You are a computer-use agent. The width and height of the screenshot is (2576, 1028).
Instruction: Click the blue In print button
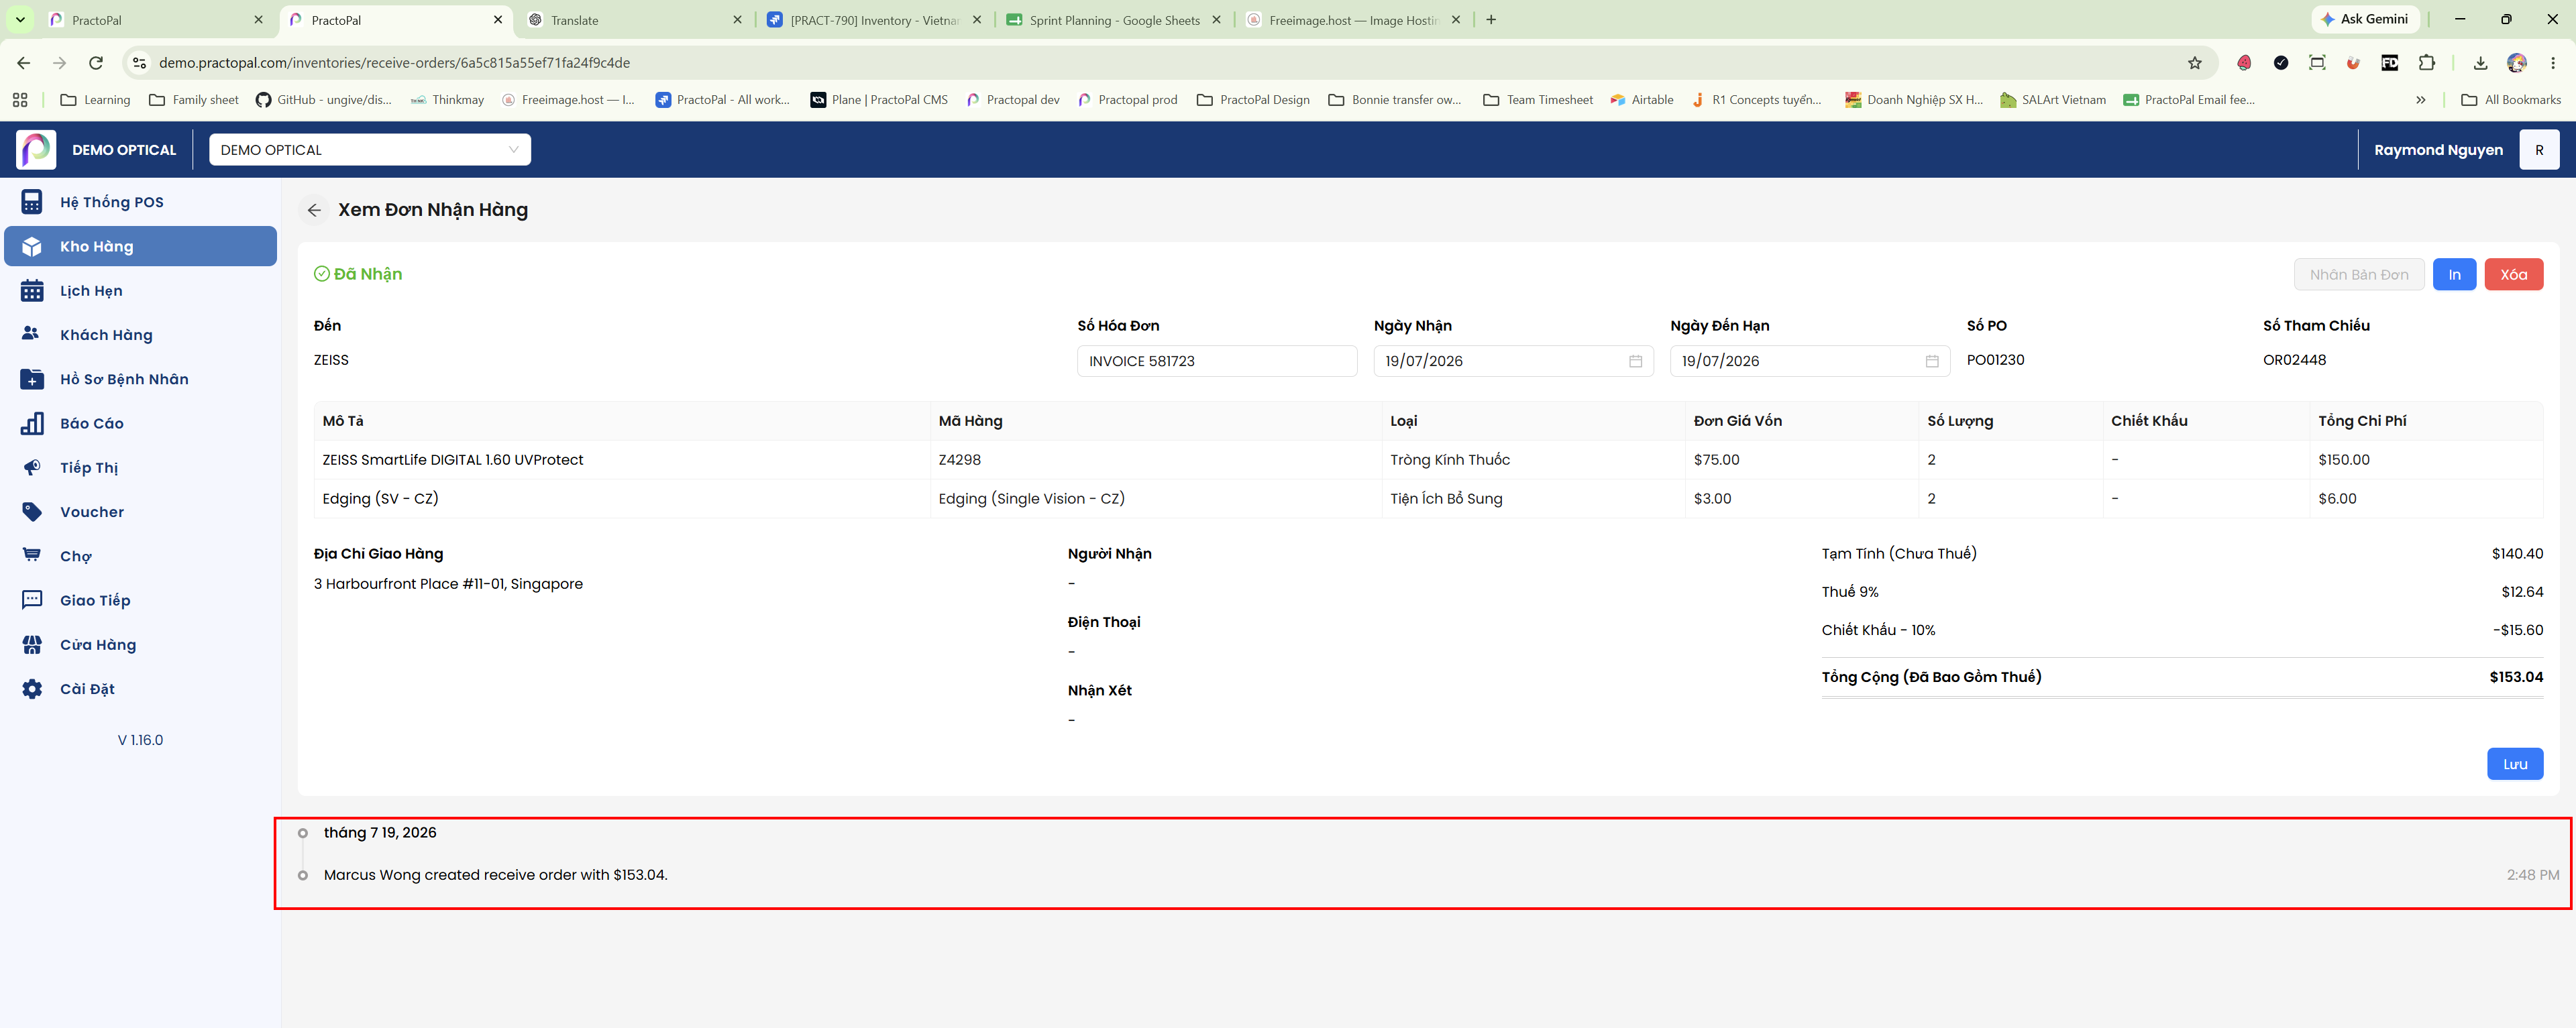[2454, 275]
